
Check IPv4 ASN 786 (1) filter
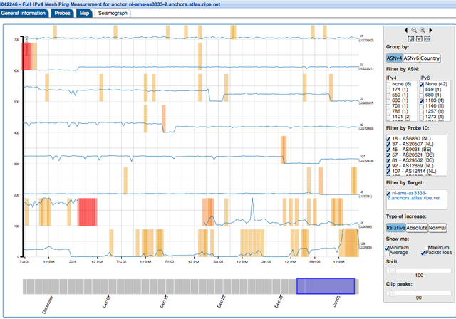click(x=388, y=112)
